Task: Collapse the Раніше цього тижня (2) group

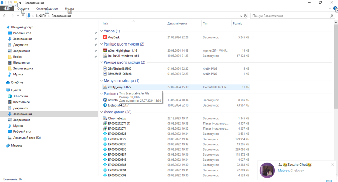Action: pos(101,44)
